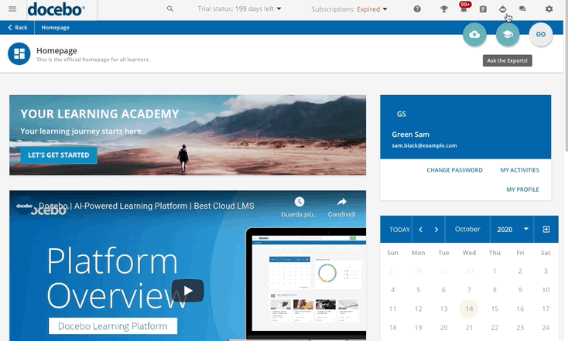The height and width of the screenshot is (341, 568).
Task: Open the hamburger main menu
Action: coord(12,9)
